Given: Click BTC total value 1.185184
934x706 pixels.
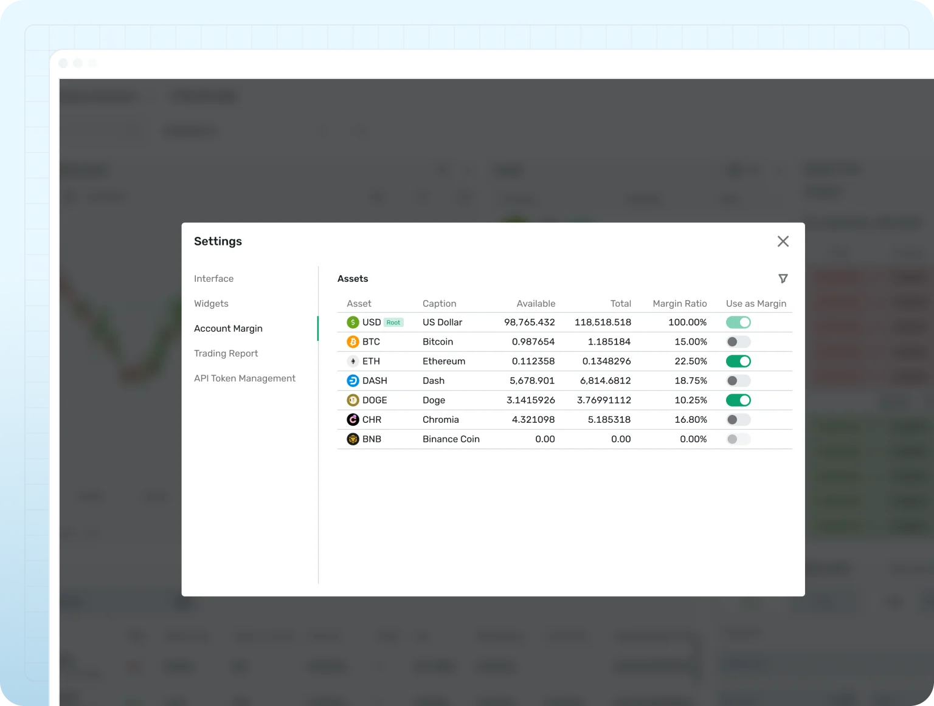Looking at the screenshot, I should click(609, 341).
